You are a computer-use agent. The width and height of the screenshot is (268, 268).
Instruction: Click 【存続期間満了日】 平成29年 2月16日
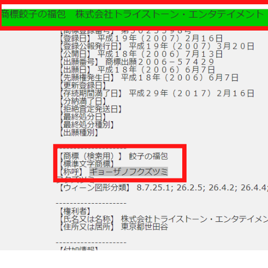tap(157, 93)
